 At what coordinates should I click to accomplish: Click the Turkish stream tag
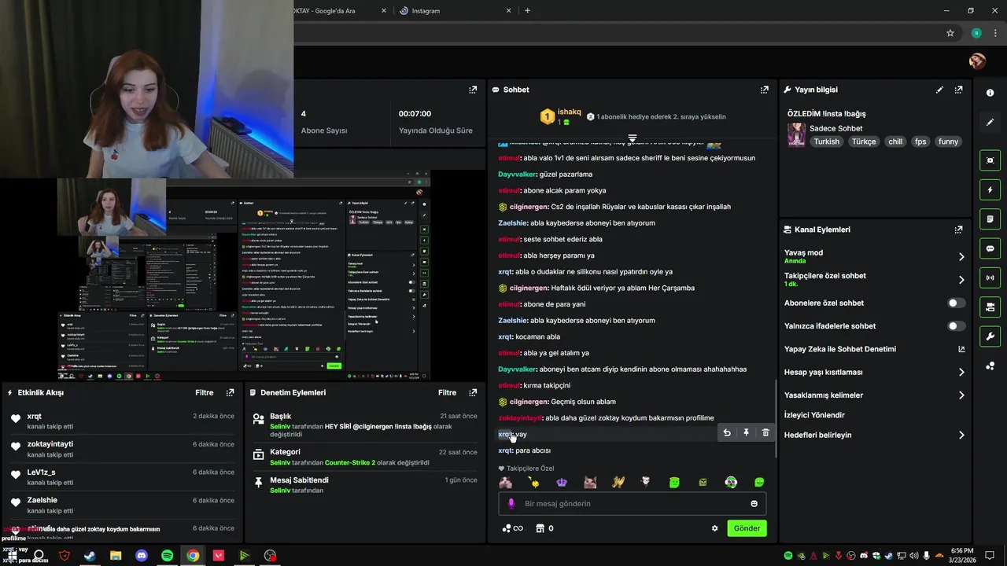click(x=827, y=141)
